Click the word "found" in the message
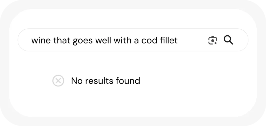The height and width of the screenshot is (126, 266). tap(128, 81)
